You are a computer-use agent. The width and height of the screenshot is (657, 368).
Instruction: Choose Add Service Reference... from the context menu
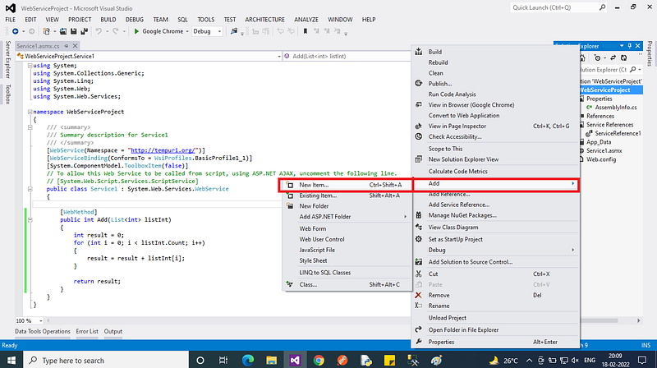(495, 205)
